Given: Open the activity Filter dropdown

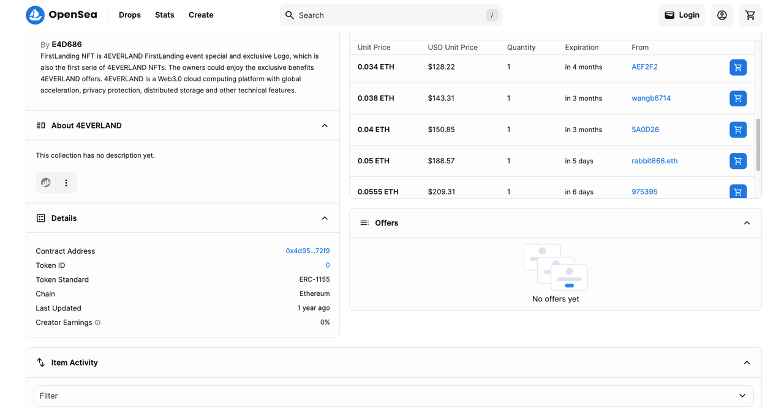Looking at the screenshot, I should (394, 396).
